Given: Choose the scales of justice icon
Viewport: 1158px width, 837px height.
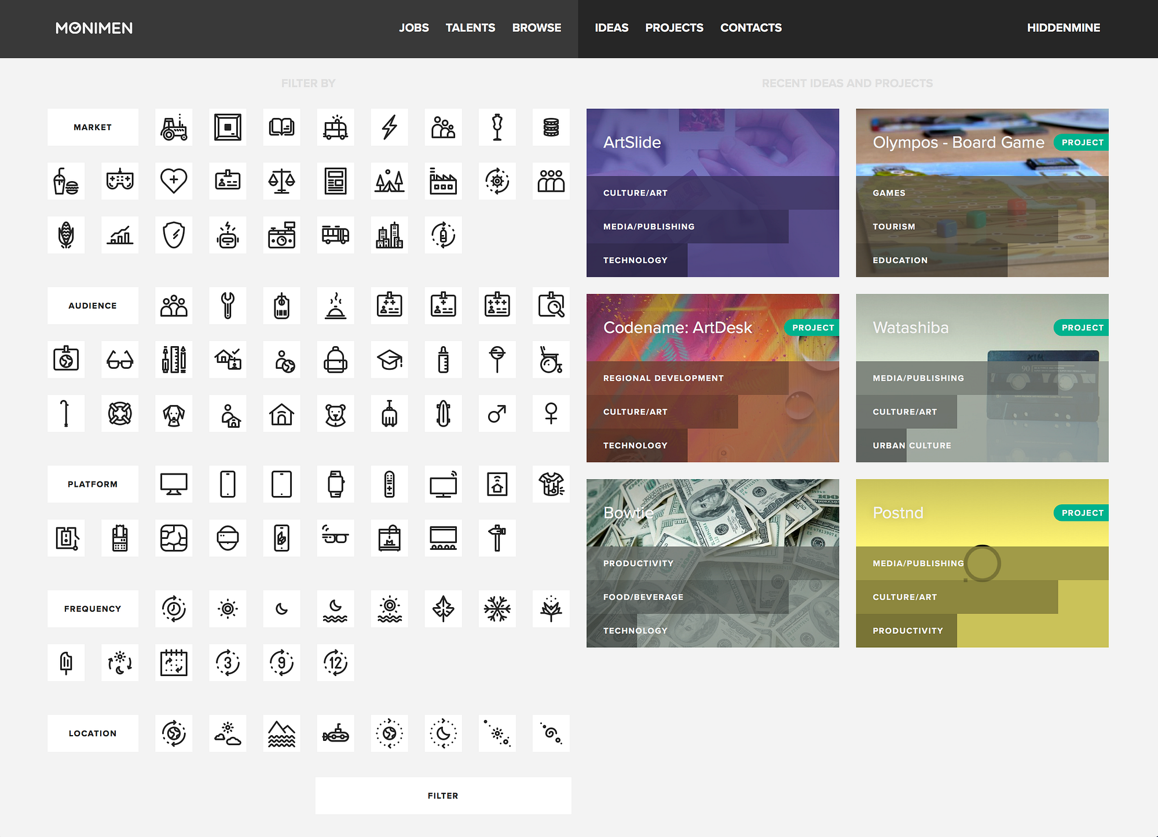Looking at the screenshot, I should click(x=281, y=181).
